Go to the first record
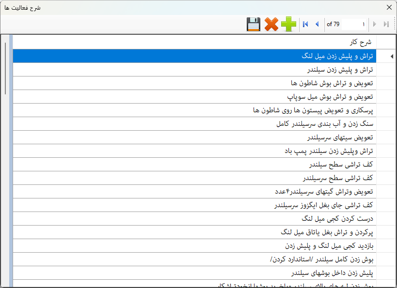This screenshot has height=288, width=397. (305, 24)
